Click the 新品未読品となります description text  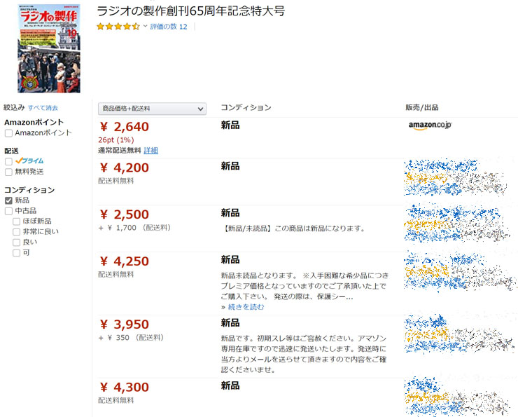tap(304, 286)
